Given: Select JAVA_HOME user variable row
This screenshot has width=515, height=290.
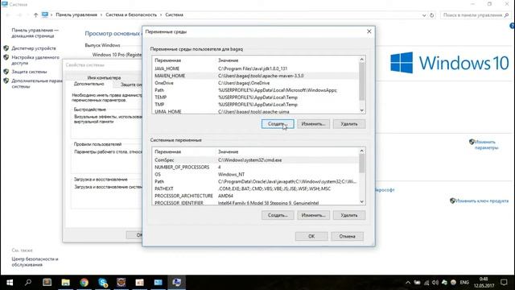Looking at the screenshot, I should pos(255,68).
